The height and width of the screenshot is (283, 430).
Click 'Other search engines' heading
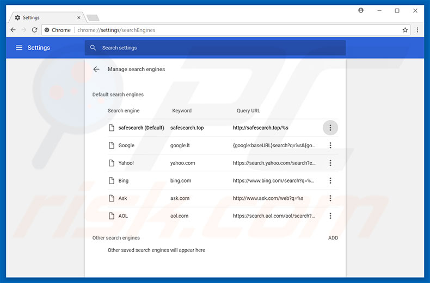(116, 238)
